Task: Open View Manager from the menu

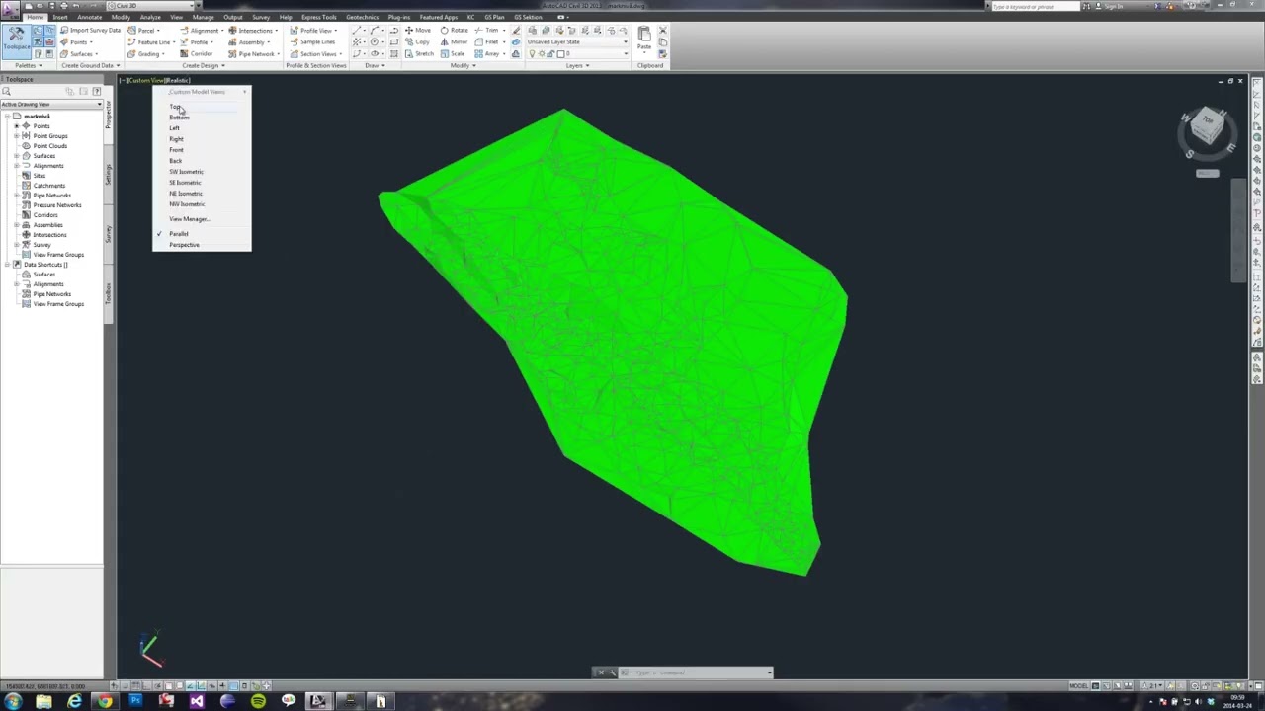Action: point(188,219)
